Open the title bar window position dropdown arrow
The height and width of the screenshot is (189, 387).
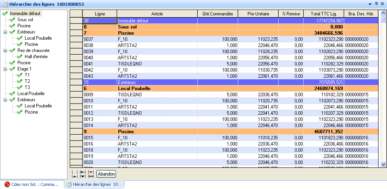tap(370, 3)
